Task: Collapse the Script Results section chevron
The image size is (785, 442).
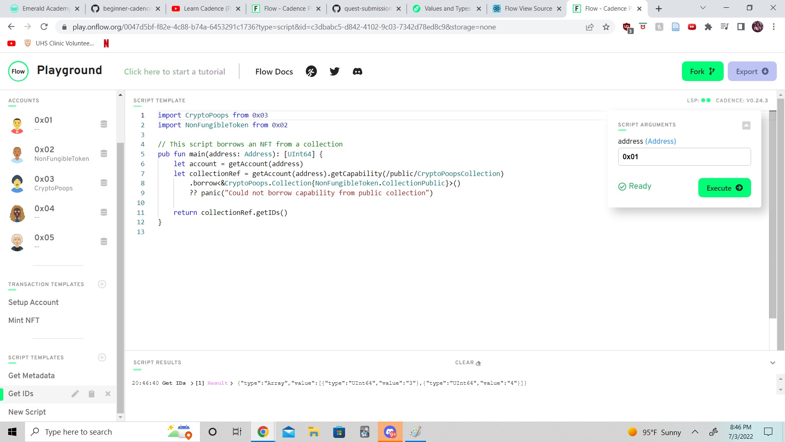Action: [x=773, y=363]
